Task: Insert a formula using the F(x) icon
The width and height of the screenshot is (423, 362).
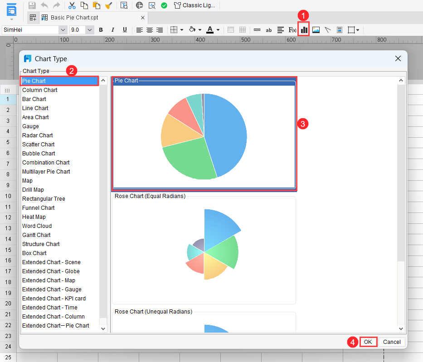Action: click(292, 29)
